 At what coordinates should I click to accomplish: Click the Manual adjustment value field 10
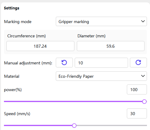pyautogui.click(x=101, y=63)
